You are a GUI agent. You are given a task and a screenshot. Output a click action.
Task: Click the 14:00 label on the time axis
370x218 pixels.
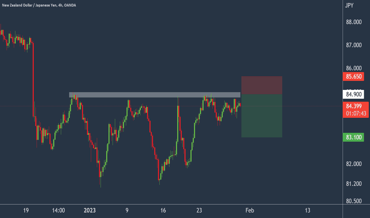tap(58, 210)
